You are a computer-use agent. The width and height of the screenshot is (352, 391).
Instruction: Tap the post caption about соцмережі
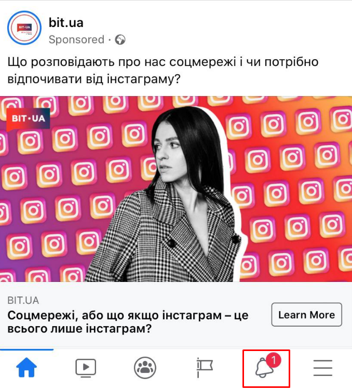click(x=163, y=70)
